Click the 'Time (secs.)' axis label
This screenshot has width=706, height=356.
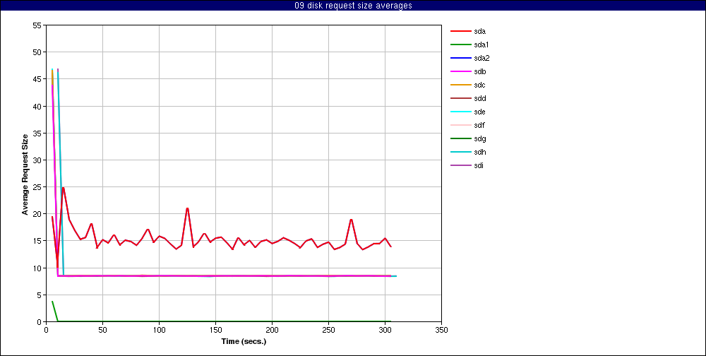point(244,342)
